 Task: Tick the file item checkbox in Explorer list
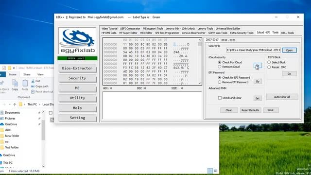52,120
